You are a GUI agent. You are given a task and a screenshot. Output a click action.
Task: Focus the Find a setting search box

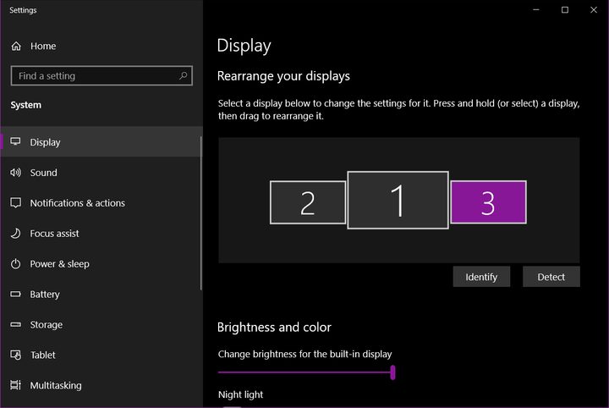click(101, 76)
